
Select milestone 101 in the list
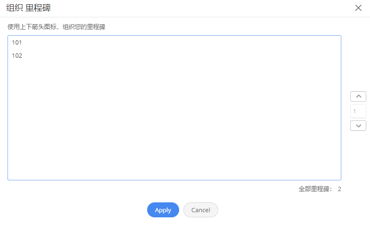coord(17,43)
